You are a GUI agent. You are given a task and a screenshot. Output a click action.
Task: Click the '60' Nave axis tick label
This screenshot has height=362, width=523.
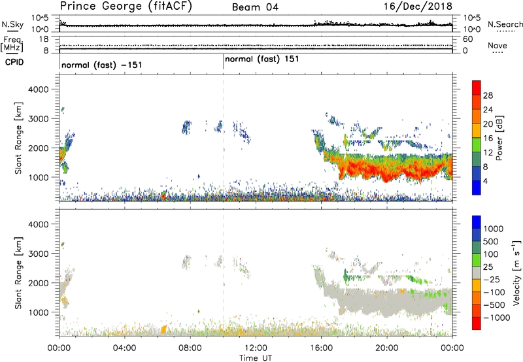[x=468, y=39]
